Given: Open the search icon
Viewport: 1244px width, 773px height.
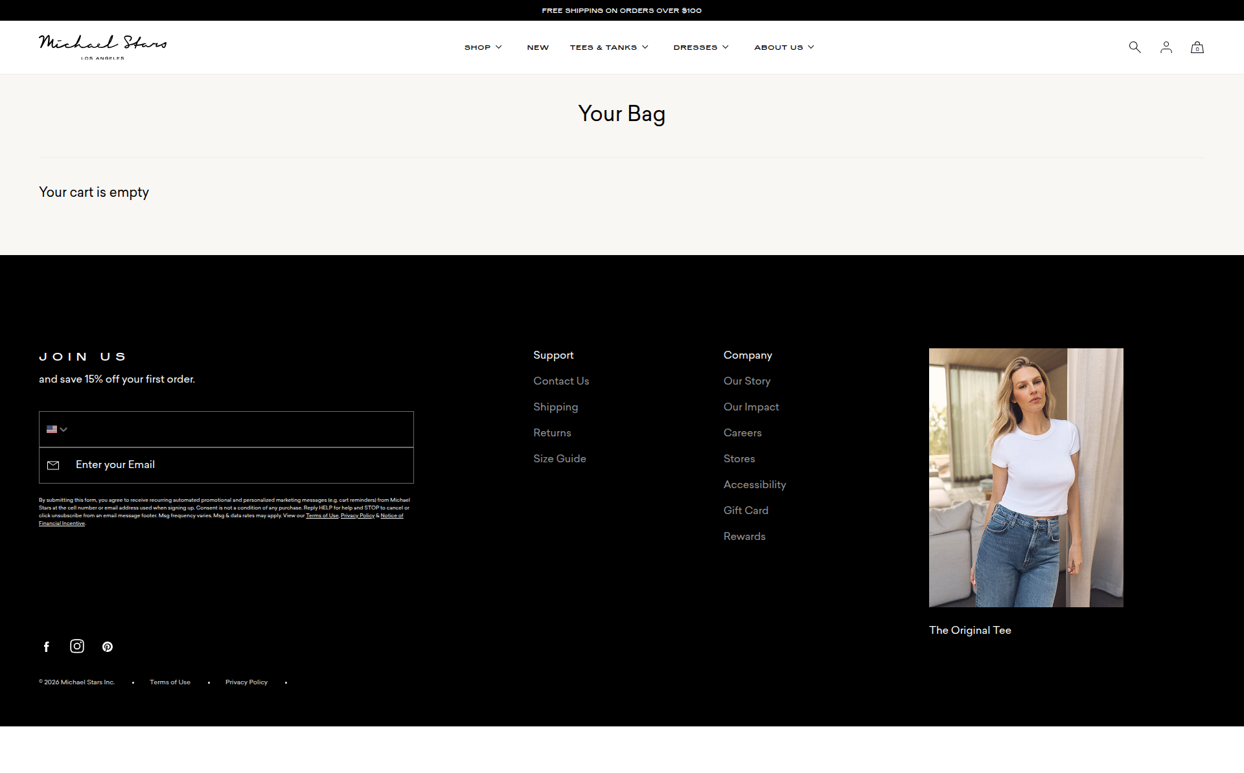Looking at the screenshot, I should pyautogui.click(x=1135, y=47).
